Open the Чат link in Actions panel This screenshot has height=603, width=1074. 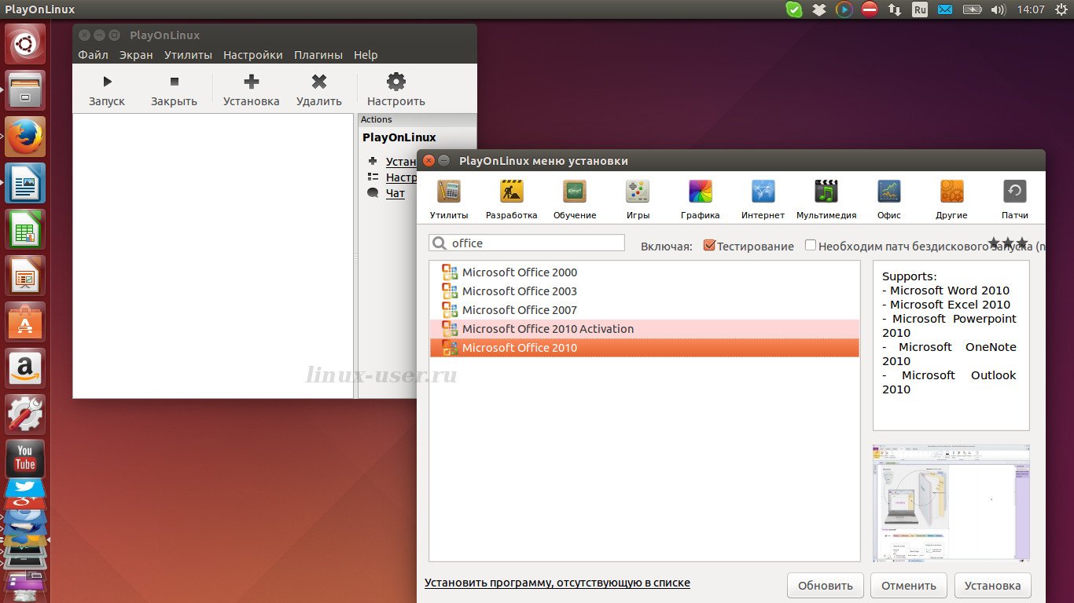click(x=395, y=193)
